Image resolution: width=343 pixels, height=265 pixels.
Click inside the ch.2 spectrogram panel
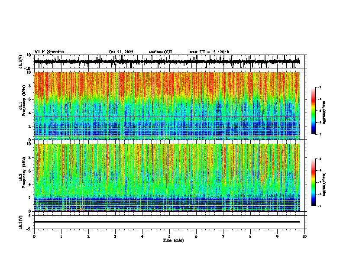(x=167, y=178)
